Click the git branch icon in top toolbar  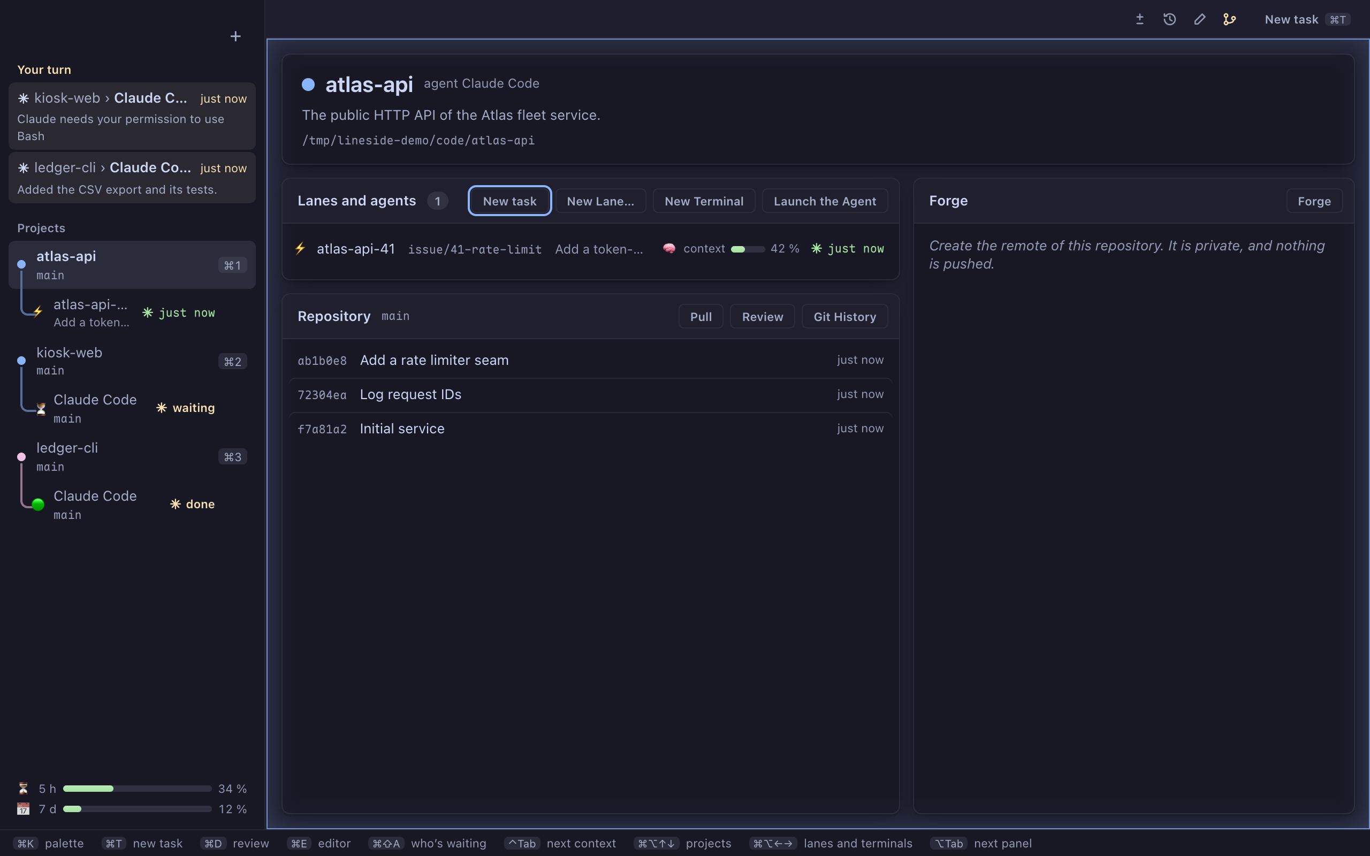point(1229,19)
